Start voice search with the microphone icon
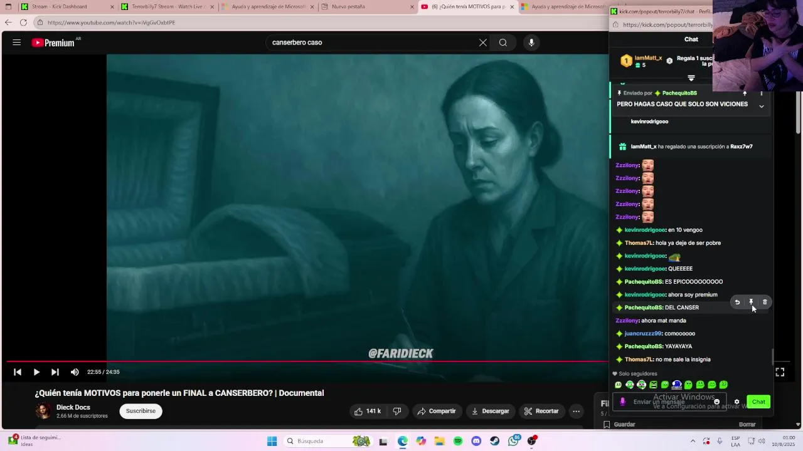Image resolution: width=803 pixels, height=451 pixels. coord(531,43)
